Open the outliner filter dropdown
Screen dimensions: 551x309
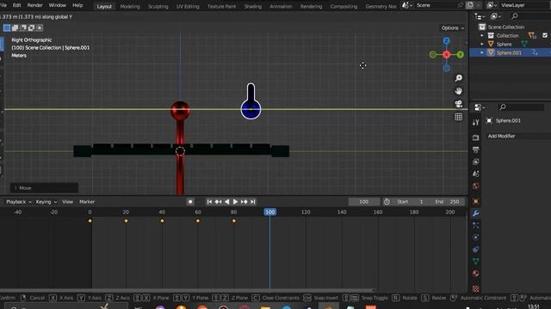tap(496, 16)
